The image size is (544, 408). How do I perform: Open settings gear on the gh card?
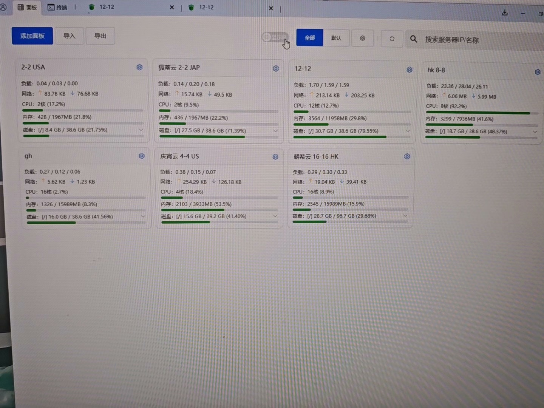(142, 156)
